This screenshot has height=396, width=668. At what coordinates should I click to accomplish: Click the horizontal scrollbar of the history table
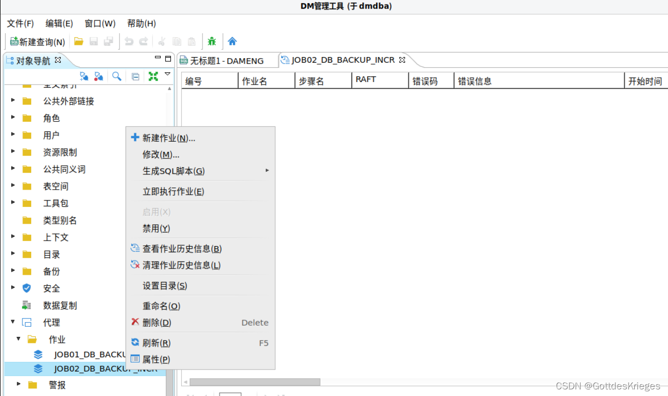pyautogui.click(x=255, y=382)
